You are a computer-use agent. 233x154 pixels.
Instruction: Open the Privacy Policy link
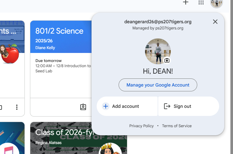coord(141,126)
